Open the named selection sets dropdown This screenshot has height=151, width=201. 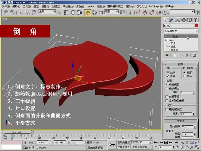tap(182, 12)
